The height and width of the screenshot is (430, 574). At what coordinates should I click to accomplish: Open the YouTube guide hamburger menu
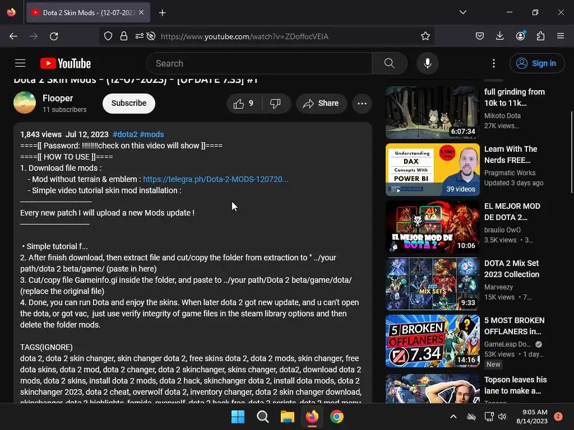point(20,63)
